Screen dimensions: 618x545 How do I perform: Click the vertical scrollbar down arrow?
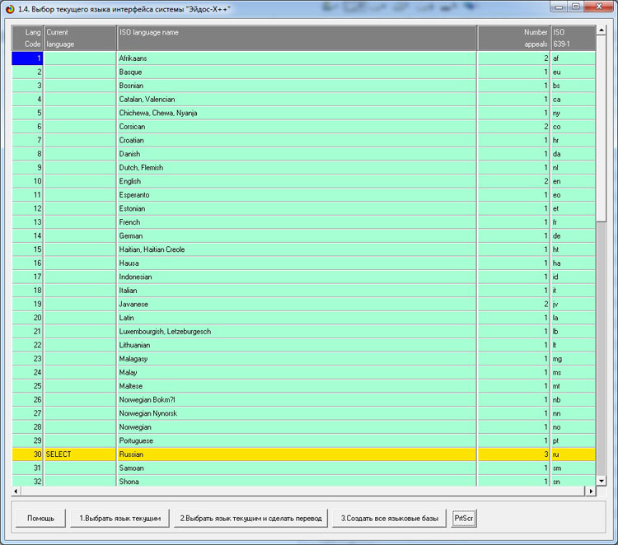[x=601, y=481]
